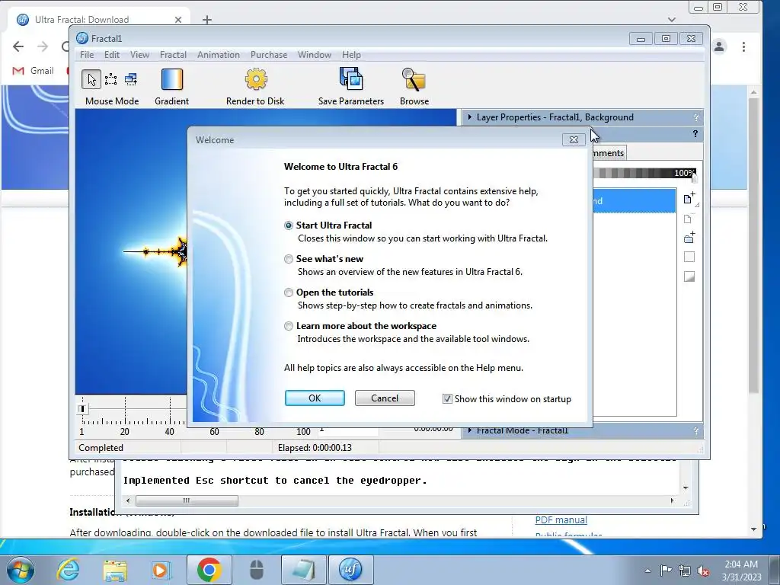This screenshot has height=585, width=780.
Task: Switch to the Comments tab
Action: coord(609,153)
